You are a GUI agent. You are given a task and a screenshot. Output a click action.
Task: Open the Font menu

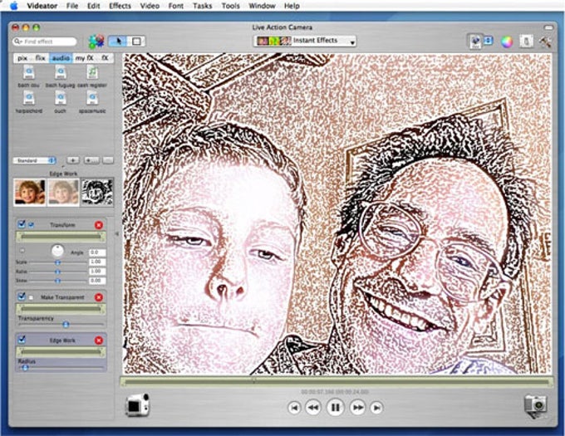pos(176,6)
